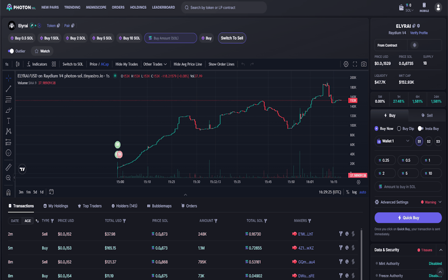Screen dimensions: 448x280
Task: Collapse the chart panel with caret
Action: (185, 195)
